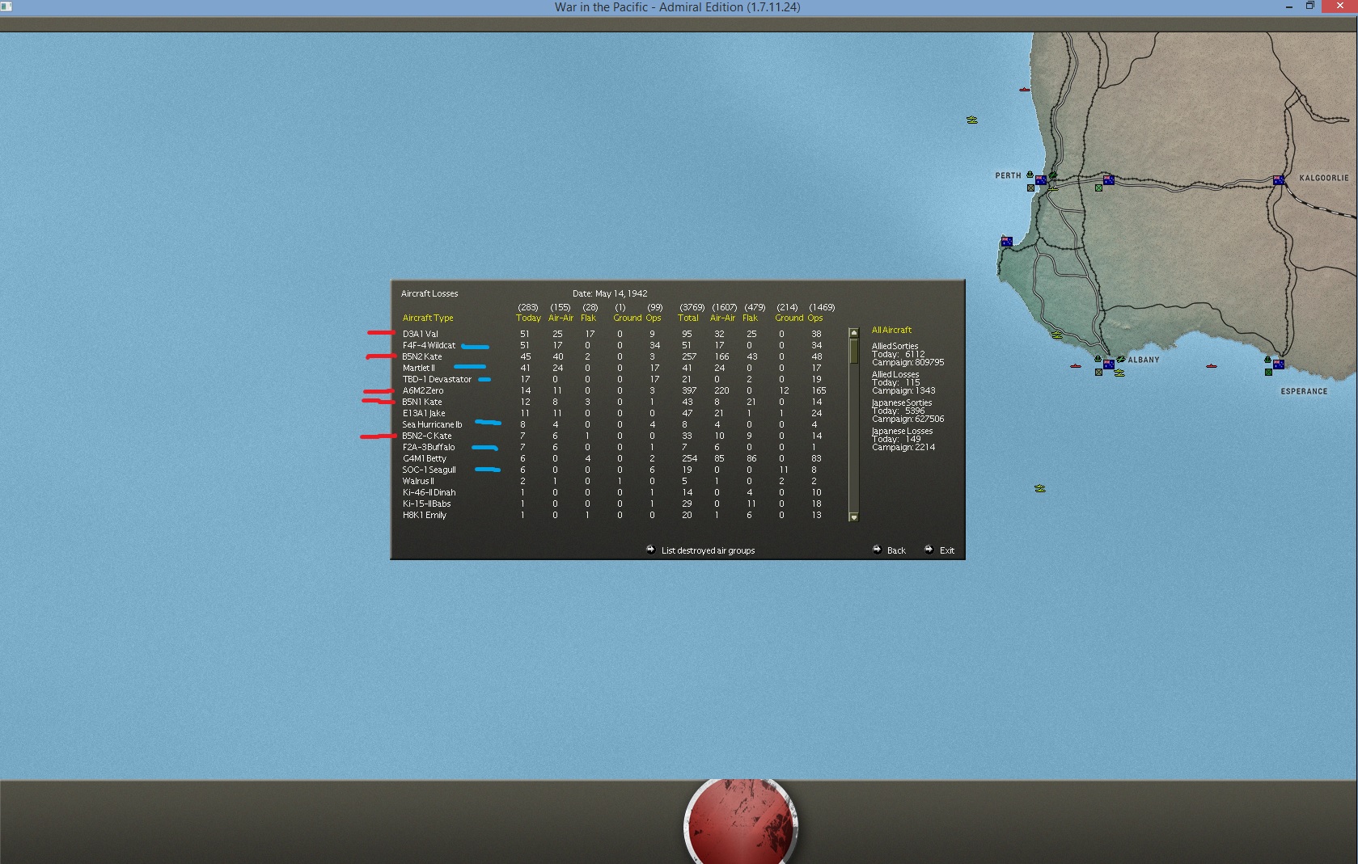Screen dimensions: 1358x864
Task: Click the land unit marker below Perth flag
Action: tap(1030, 188)
